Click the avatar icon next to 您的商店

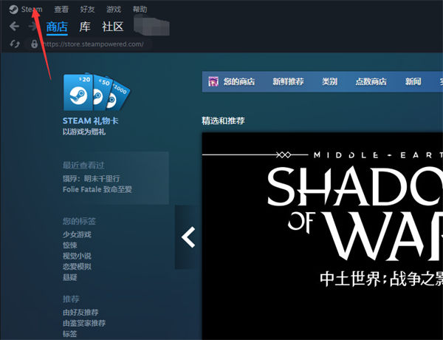213,81
